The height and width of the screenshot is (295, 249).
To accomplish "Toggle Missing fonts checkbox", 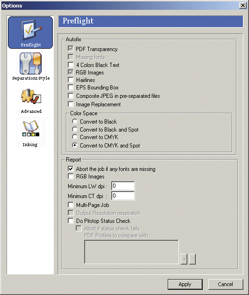I will pos(71,57).
